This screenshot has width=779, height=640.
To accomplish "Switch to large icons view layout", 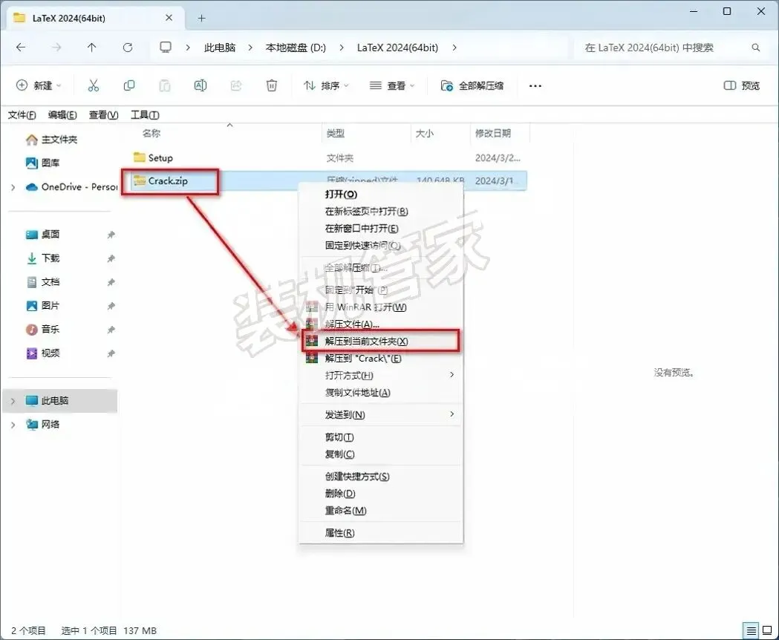I will click(x=766, y=630).
